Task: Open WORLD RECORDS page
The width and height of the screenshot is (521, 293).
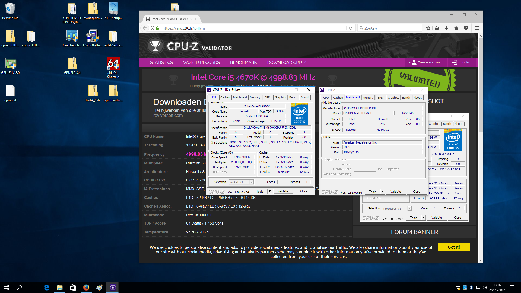Action: (201, 62)
